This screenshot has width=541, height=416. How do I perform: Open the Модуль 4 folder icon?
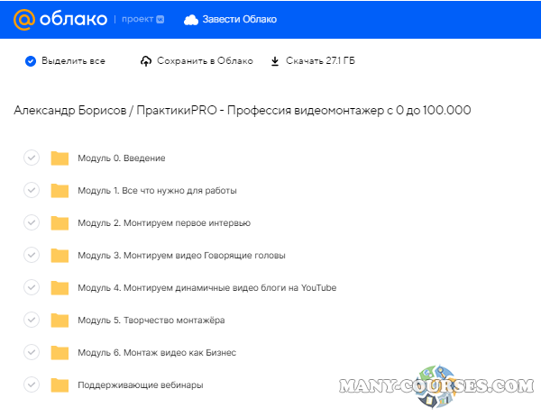[x=60, y=288]
